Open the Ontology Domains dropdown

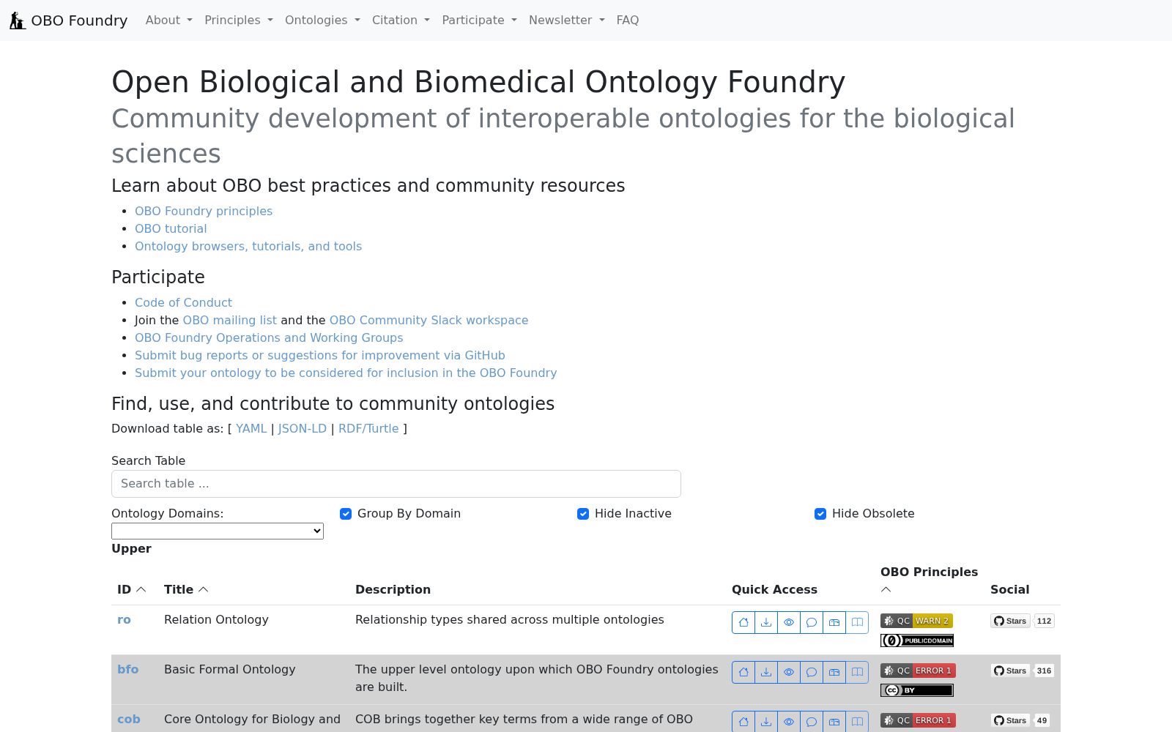point(218,531)
